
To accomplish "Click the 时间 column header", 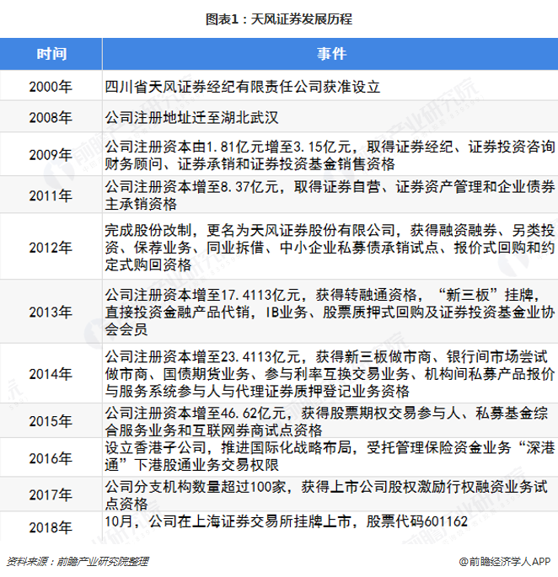I will point(51,54).
